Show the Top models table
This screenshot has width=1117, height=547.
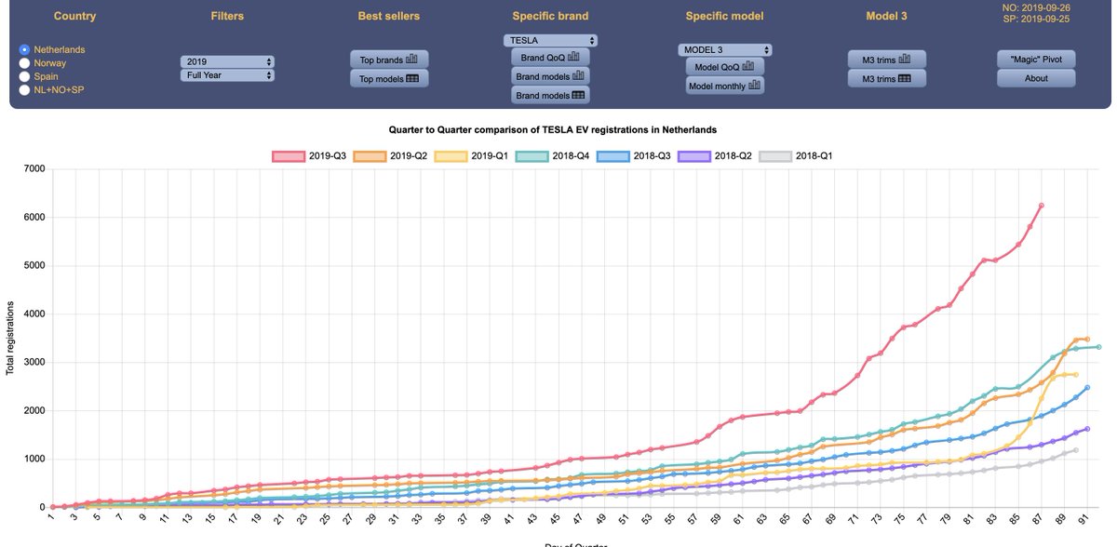[389, 79]
